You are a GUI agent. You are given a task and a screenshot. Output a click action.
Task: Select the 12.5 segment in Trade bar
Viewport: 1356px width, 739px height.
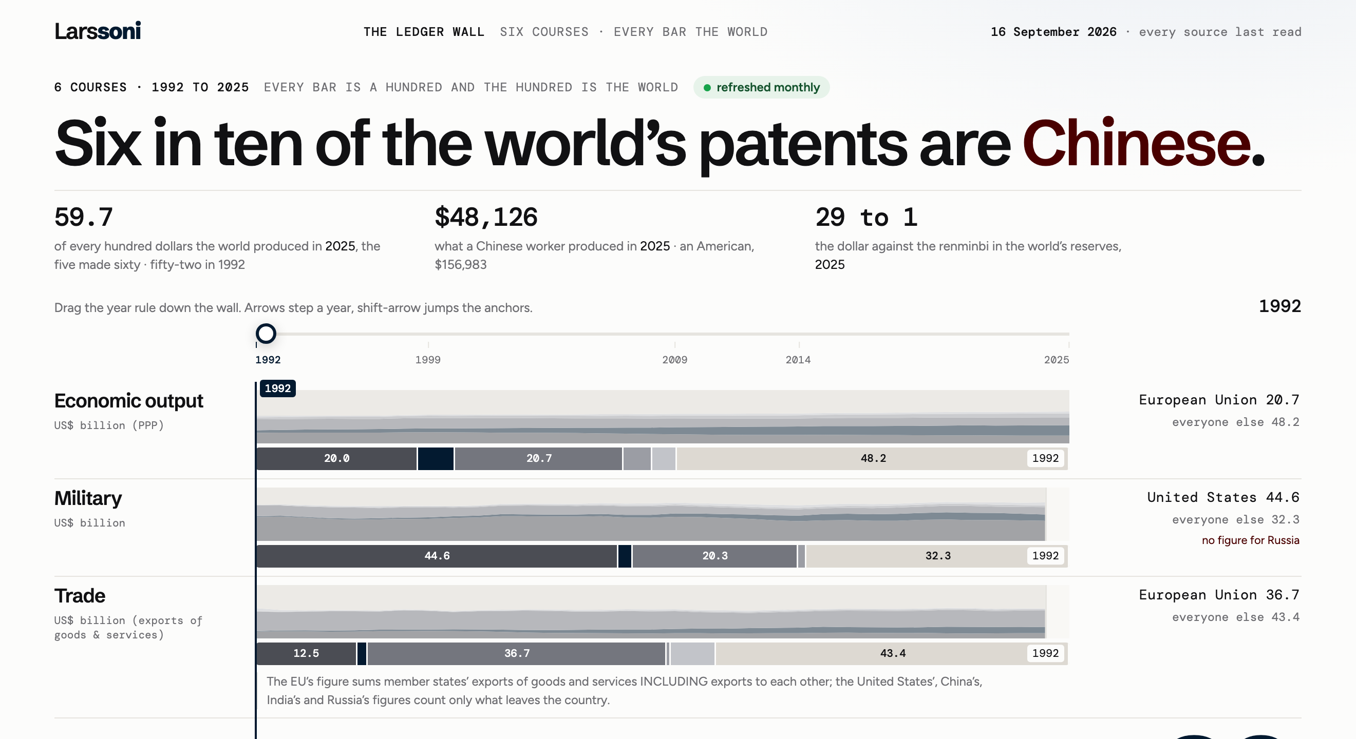pos(306,653)
